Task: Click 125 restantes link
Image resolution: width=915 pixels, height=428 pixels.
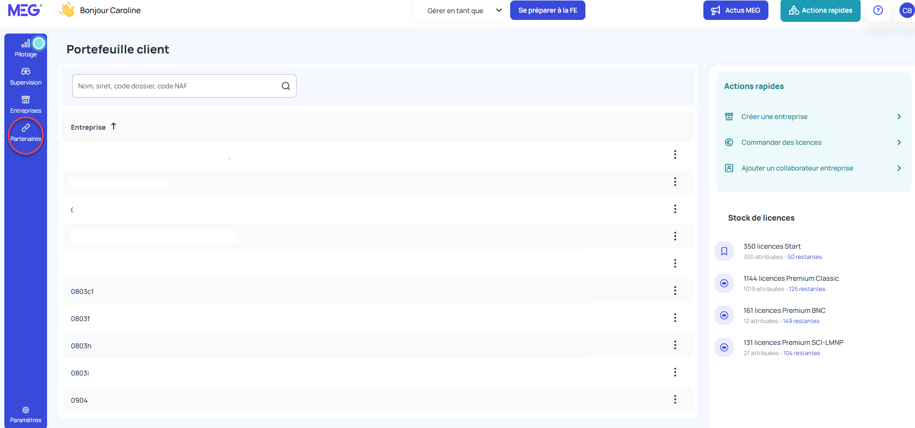Action: click(x=807, y=289)
